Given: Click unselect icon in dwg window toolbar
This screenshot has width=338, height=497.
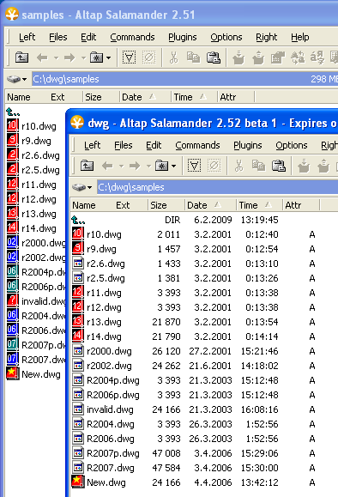Looking at the screenshot, I should [x=214, y=166].
